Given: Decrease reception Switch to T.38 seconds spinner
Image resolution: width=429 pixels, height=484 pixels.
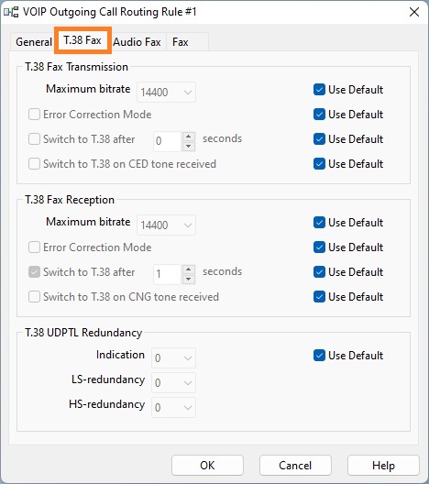Looking at the screenshot, I should click(x=189, y=280).
